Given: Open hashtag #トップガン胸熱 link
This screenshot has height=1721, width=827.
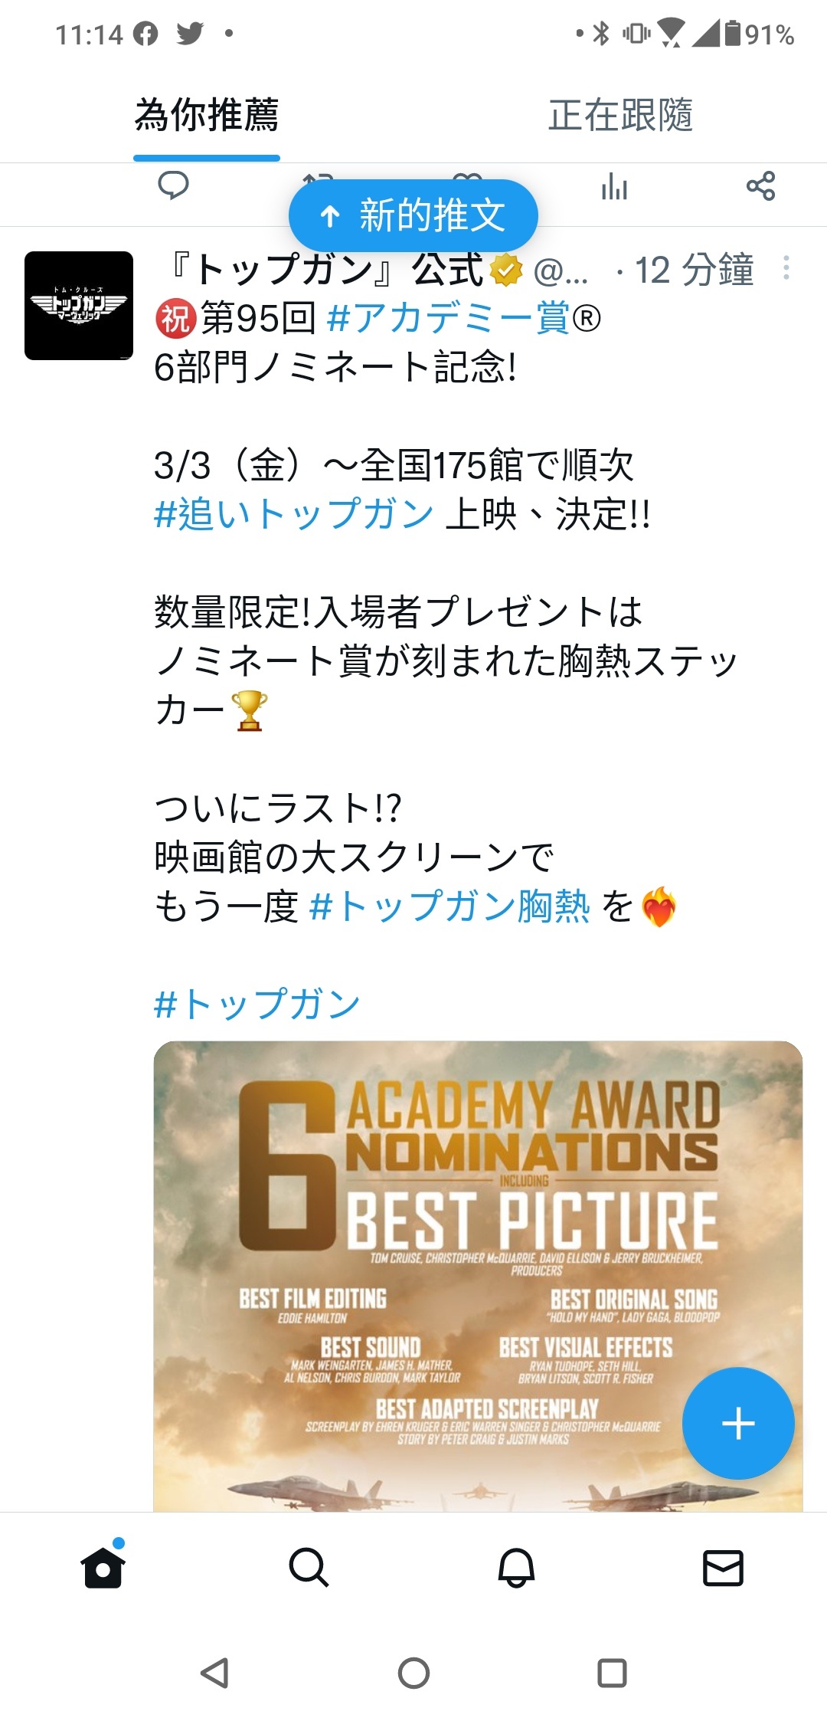Looking at the screenshot, I should point(449,906).
